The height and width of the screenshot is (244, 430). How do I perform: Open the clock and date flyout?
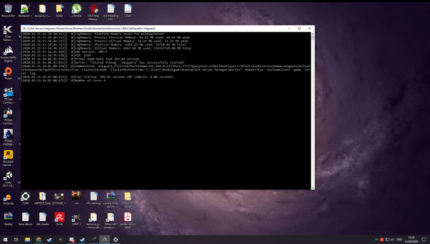point(411,239)
